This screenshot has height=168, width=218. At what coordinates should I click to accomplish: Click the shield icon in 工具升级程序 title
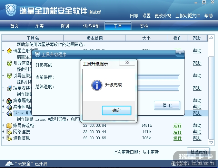click(37, 54)
